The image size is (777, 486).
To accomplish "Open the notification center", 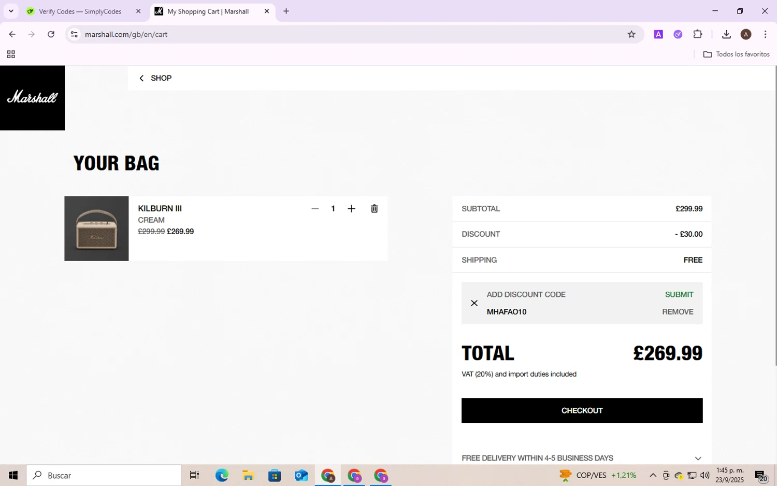I will point(760,476).
